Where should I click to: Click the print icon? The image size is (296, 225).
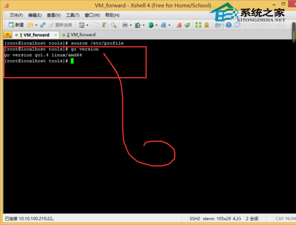click(125, 25)
